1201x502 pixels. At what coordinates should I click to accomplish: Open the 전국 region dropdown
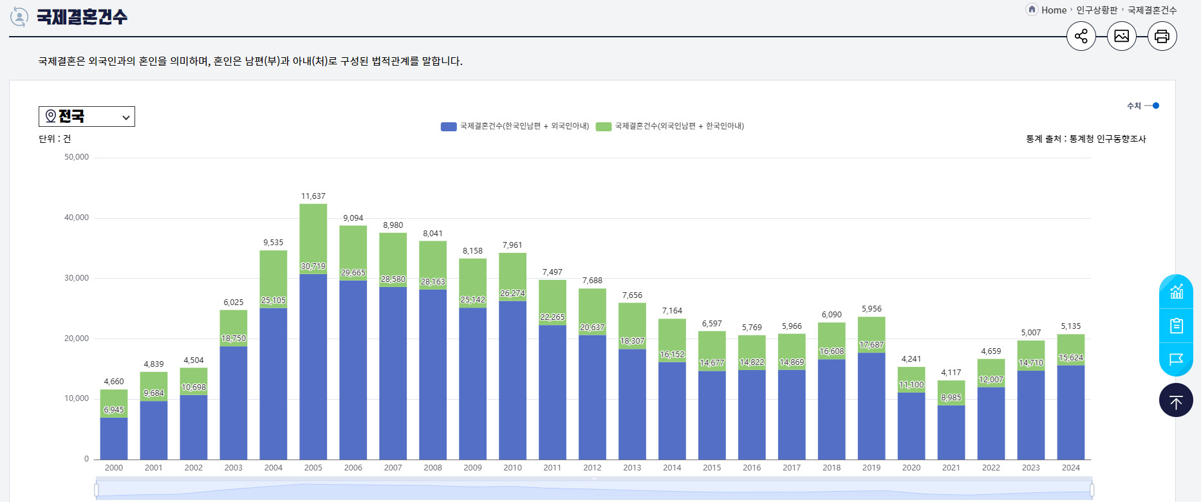pos(87,116)
